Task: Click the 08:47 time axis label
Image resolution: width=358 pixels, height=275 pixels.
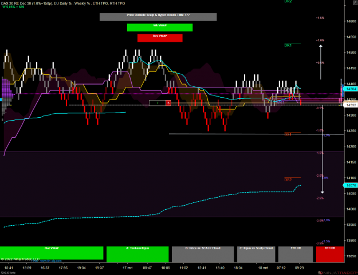Action: click(147, 268)
